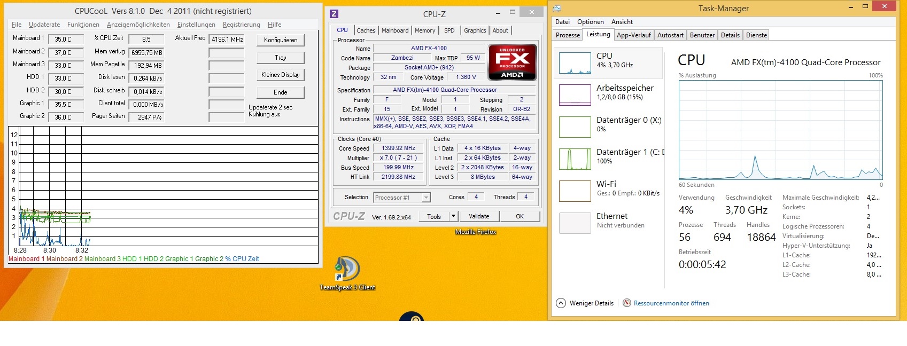Switch to the Autostart tab
907x346 pixels.
click(x=670, y=35)
